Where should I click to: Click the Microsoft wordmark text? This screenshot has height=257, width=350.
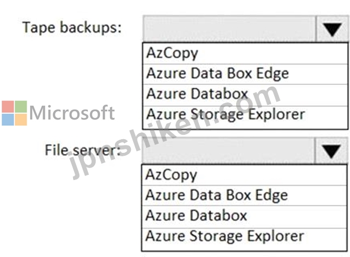(72, 113)
